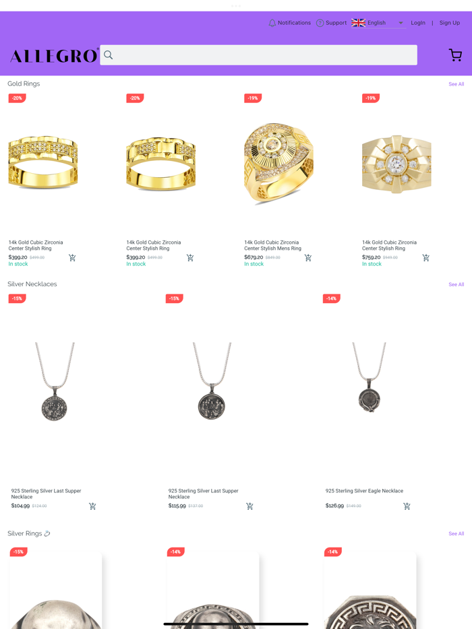472x629 pixels.
Task: See All Silver Rings
Action: [456, 533]
